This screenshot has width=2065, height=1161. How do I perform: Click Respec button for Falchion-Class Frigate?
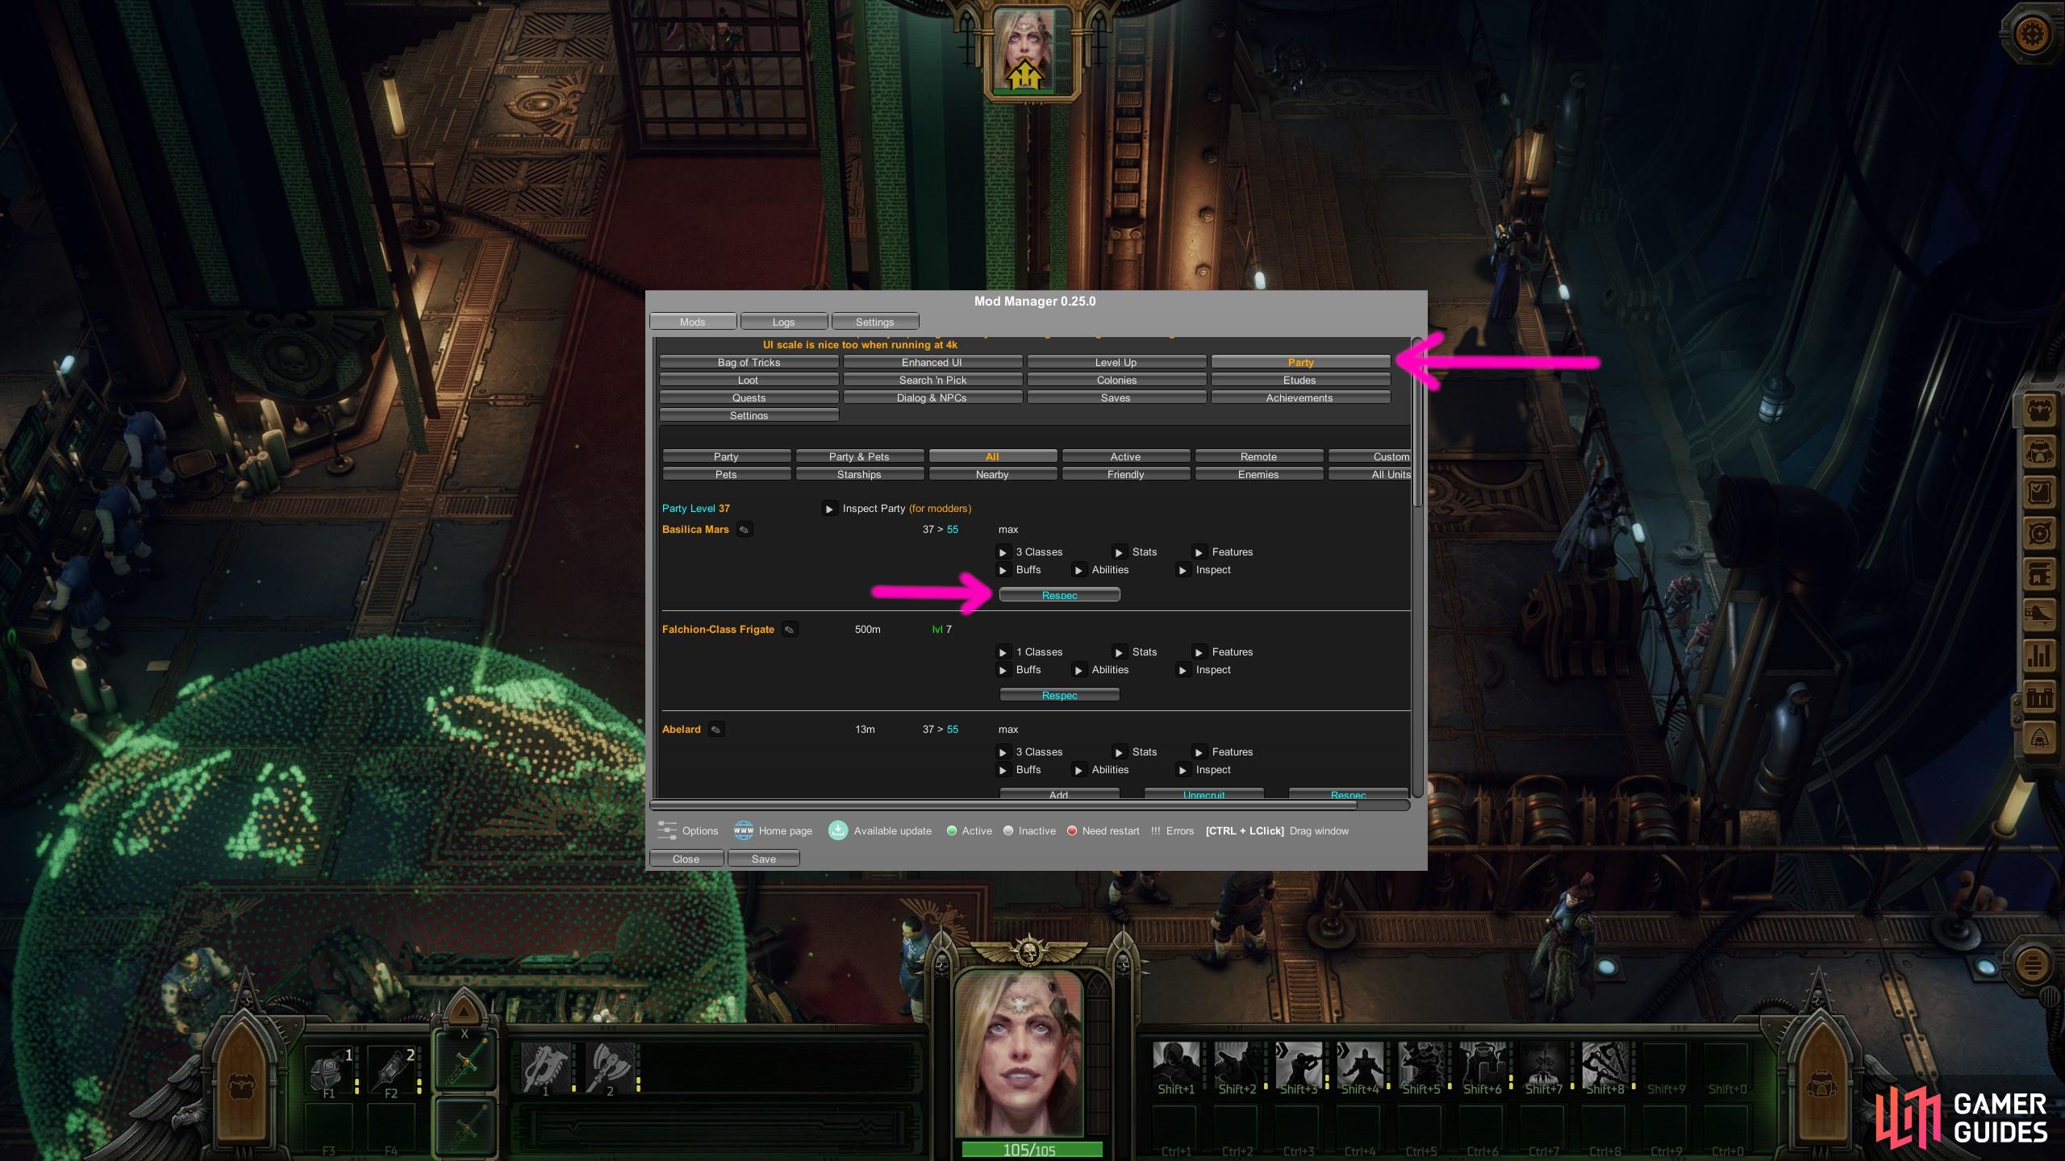click(1061, 695)
